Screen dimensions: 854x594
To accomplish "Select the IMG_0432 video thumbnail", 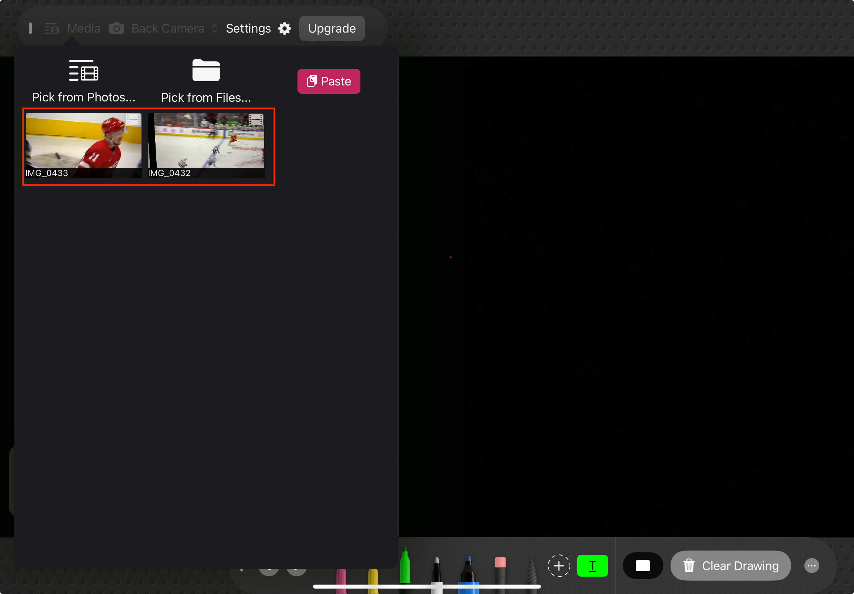I will pyautogui.click(x=206, y=146).
